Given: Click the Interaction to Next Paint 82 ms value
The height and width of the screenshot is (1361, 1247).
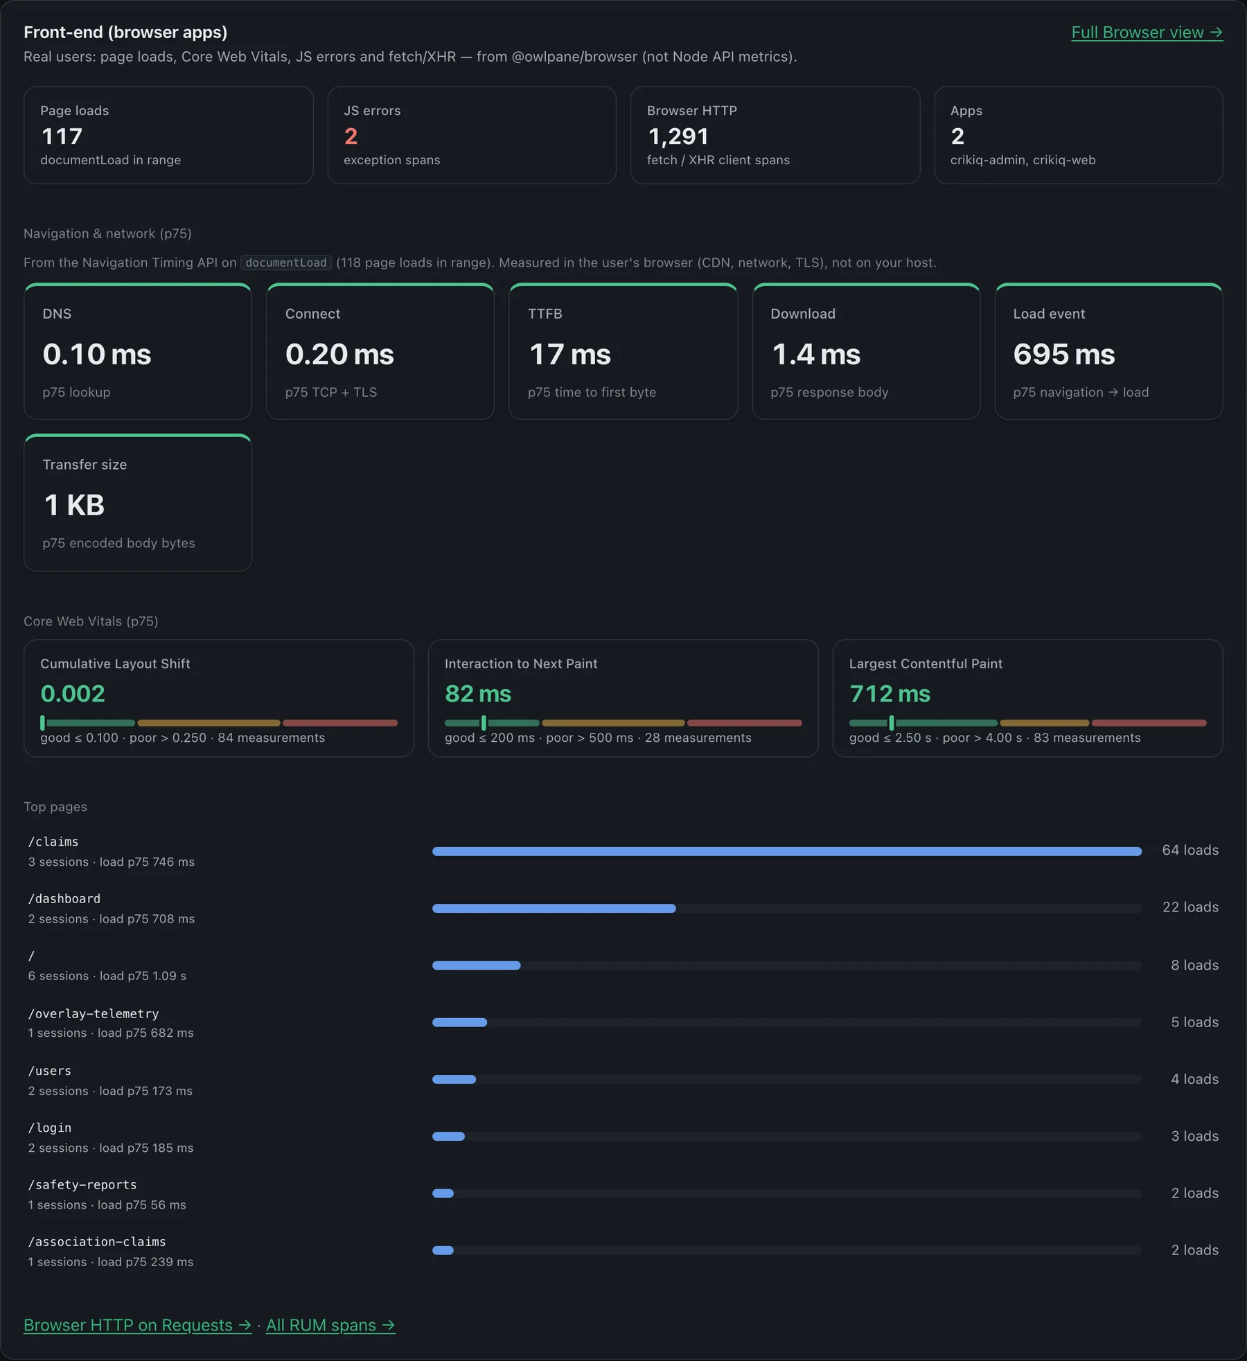Looking at the screenshot, I should pyautogui.click(x=478, y=693).
